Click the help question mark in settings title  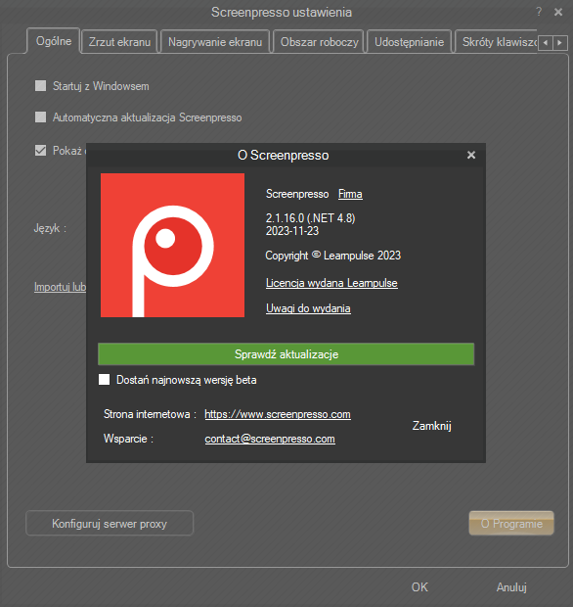[539, 12]
